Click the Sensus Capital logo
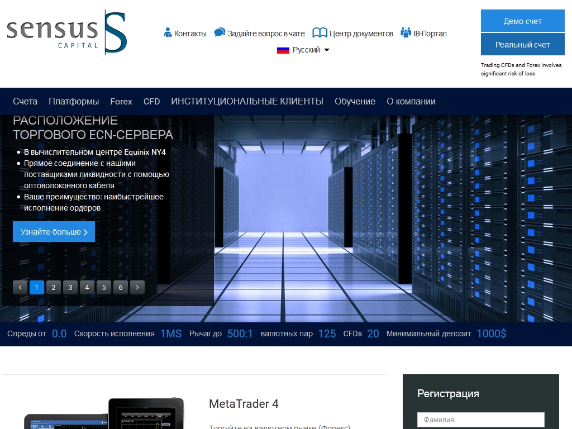Image resolution: width=572 pixels, height=429 pixels. tap(67, 32)
